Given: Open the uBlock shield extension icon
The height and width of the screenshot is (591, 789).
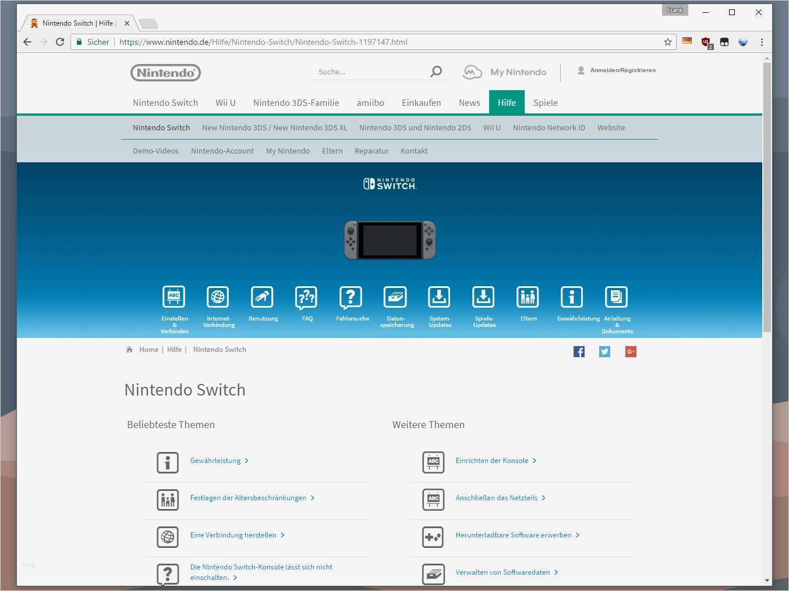Looking at the screenshot, I should pos(706,42).
